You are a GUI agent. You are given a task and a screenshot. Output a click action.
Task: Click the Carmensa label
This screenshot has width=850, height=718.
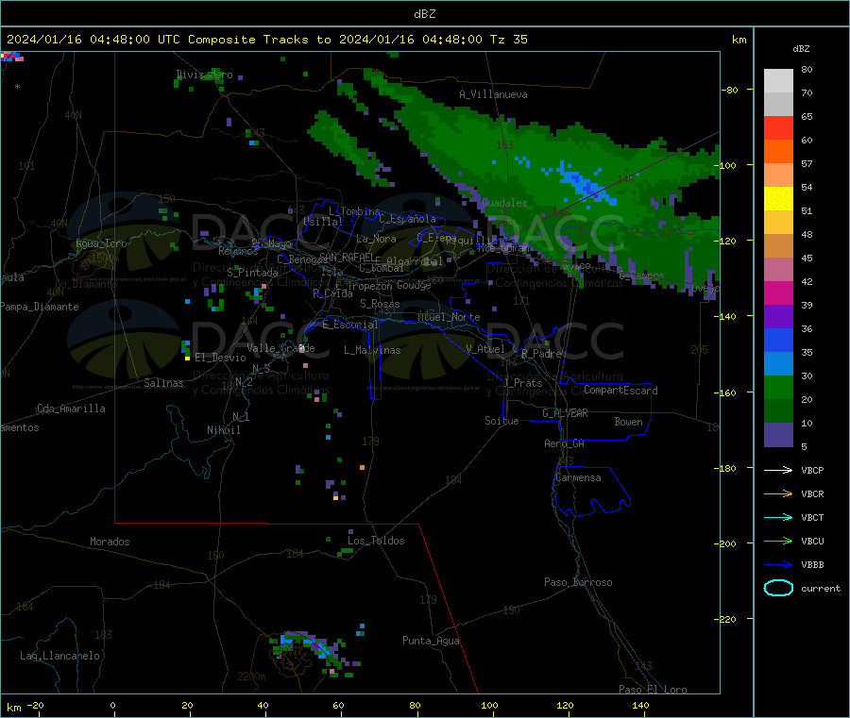tap(578, 477)
